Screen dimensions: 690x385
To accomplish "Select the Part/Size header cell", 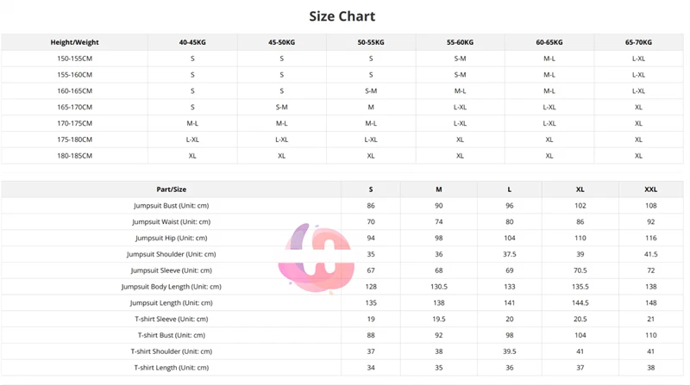I will tap(171, 189).
